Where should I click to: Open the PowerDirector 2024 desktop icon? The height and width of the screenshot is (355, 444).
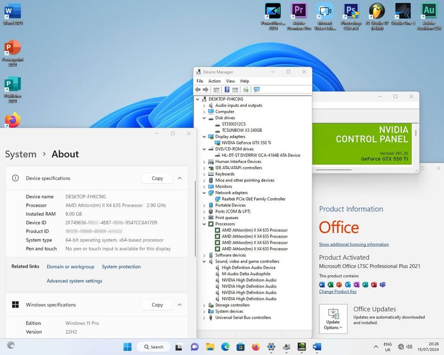(x=273, y=16)
